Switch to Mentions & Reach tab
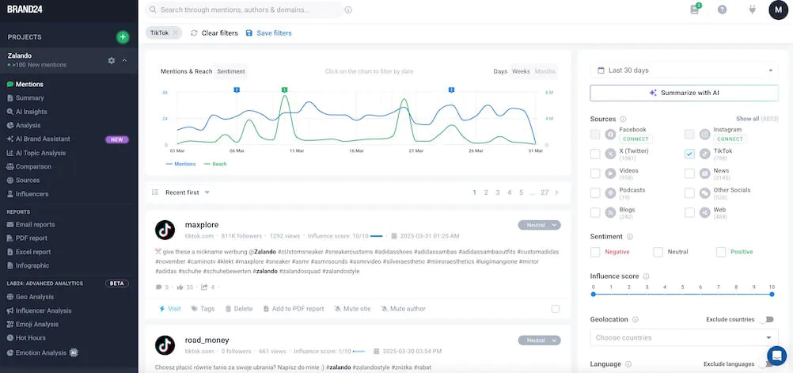This screenshot has width=793, height=373. [186, 71]
